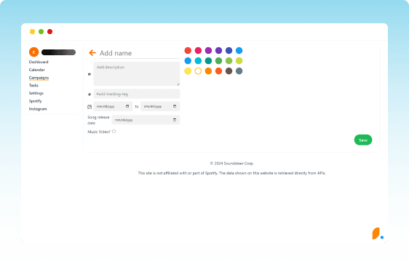The height and width of the screenshot is (266, 409).
Task: Click the add-tracking-tag input field
Action: pos(137,94)
